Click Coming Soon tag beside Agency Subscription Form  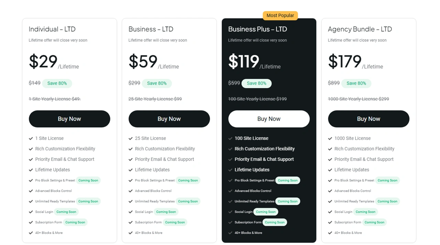point(374,222)
